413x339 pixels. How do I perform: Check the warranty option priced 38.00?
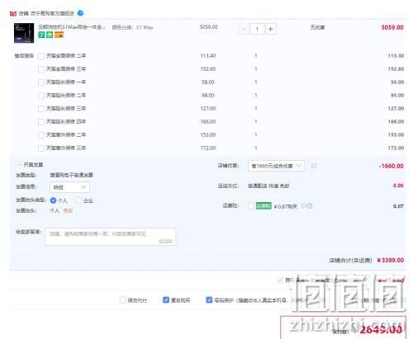(x=41, y=82)
